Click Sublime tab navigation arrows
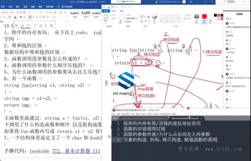Screen dimensions: 251x161 coord(115,118)
